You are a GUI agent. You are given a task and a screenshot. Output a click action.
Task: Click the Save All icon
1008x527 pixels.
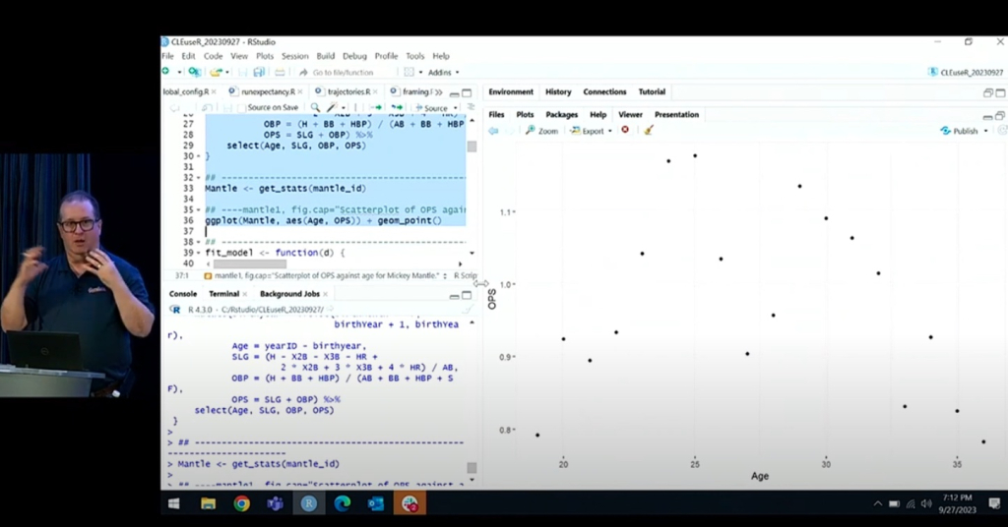click(x=259, y=72)
